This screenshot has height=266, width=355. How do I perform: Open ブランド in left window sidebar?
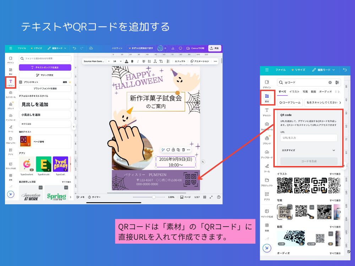[11, 106]
